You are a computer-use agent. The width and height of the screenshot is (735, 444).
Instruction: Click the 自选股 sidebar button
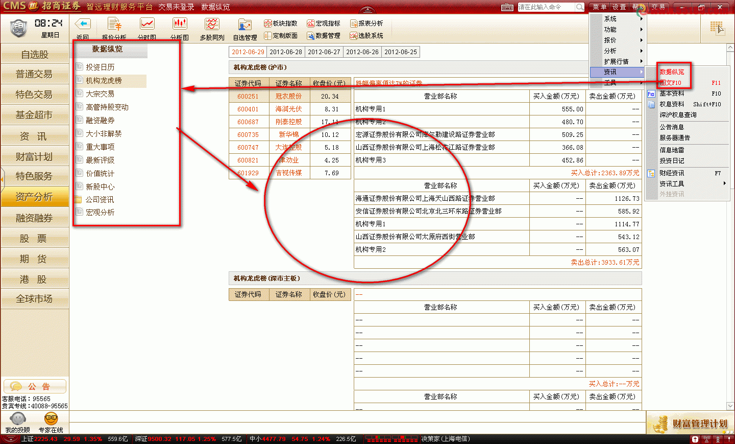(x=35, y=54)
